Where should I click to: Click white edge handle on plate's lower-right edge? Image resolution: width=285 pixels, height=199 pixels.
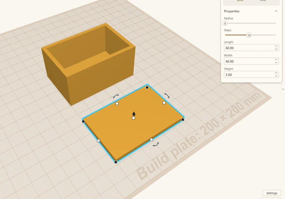click(151, 140)
